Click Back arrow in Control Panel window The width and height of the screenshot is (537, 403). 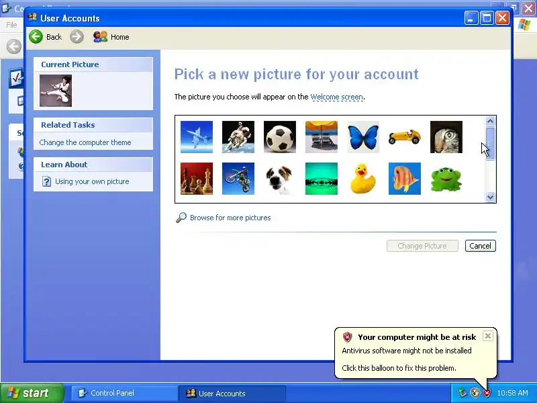[14, 46]
